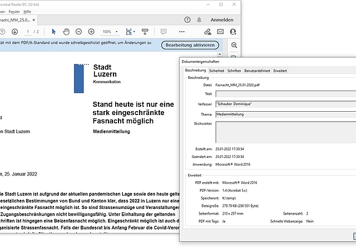
Task: Click the page number field
Action: point(28,32)
